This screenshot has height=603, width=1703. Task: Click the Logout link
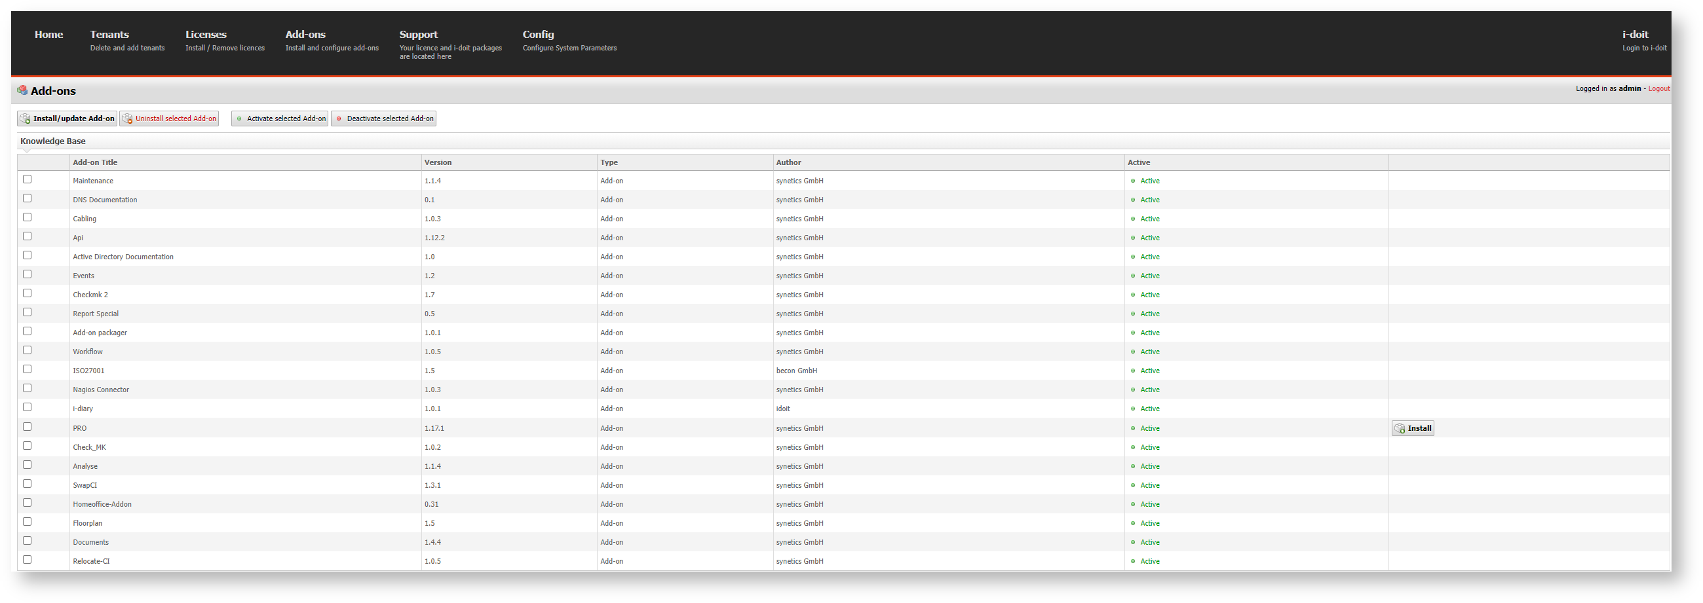point(1658,89)
